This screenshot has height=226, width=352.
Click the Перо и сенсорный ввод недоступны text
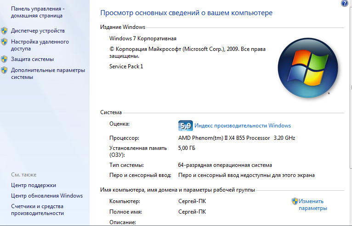[x=246, y=175]
